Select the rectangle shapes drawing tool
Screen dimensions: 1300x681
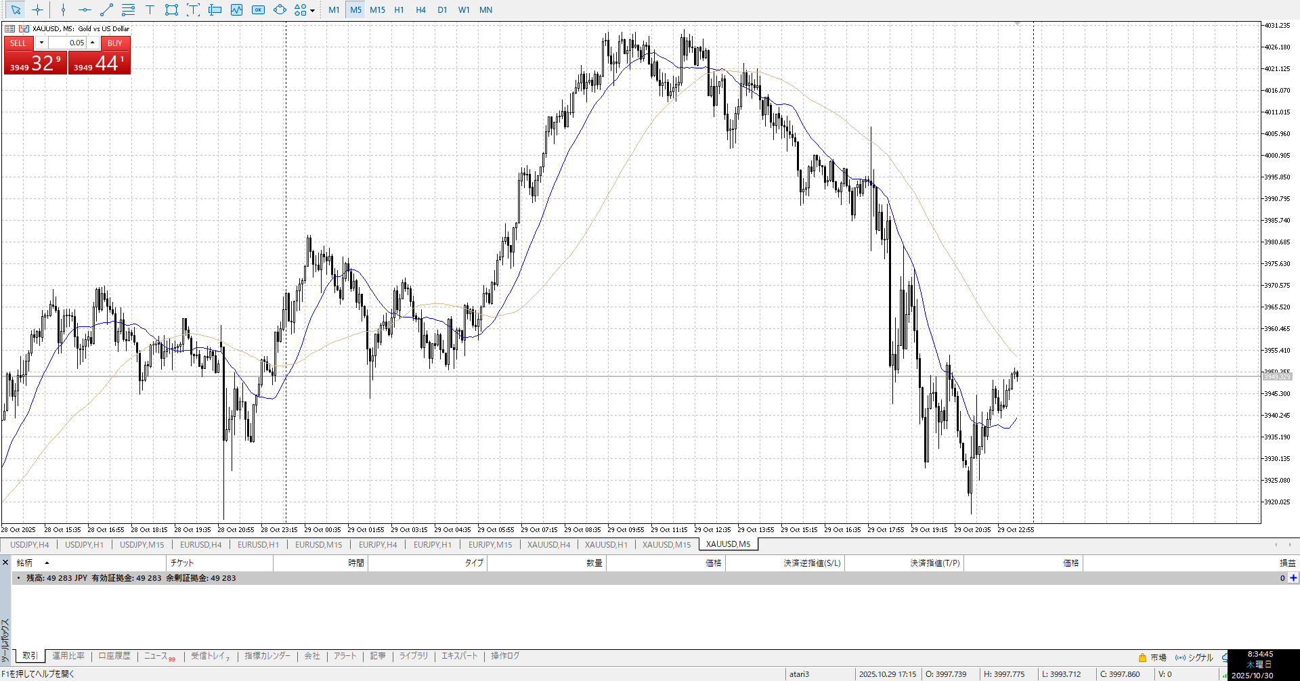click(x=171, y=9)
